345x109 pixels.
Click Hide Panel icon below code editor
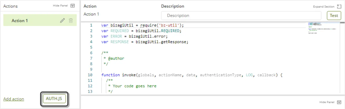pos(339,102)
